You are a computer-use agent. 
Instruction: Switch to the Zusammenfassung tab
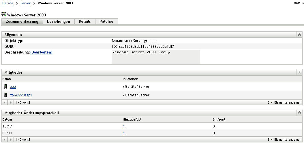tap(22, 22)
